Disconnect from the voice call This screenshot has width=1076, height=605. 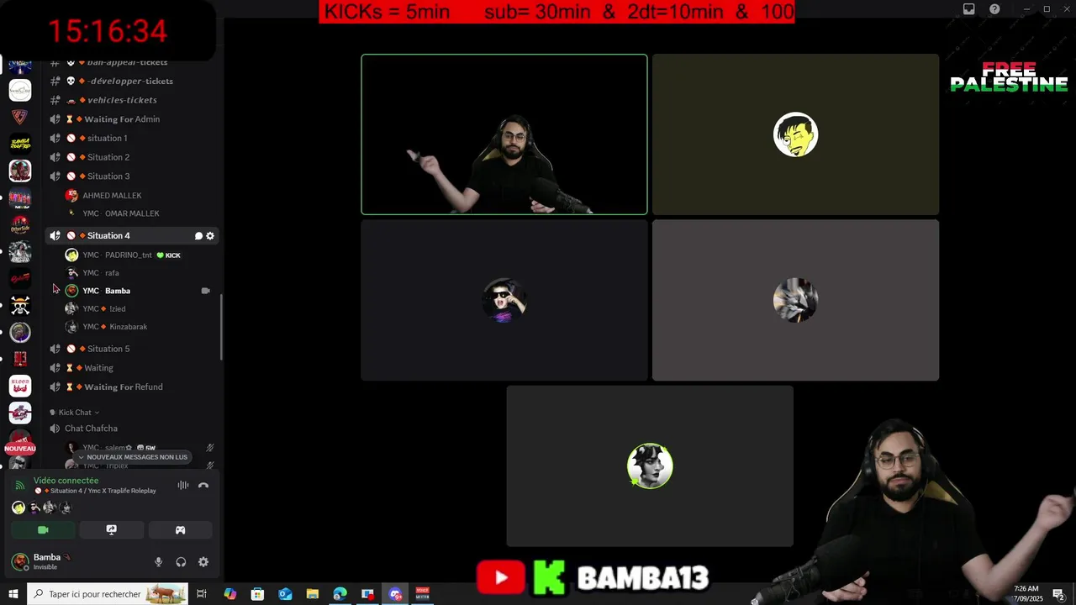pos(203,485)
